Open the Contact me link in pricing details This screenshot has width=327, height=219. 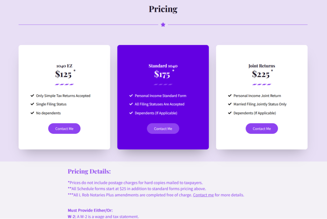click(203, 195)
